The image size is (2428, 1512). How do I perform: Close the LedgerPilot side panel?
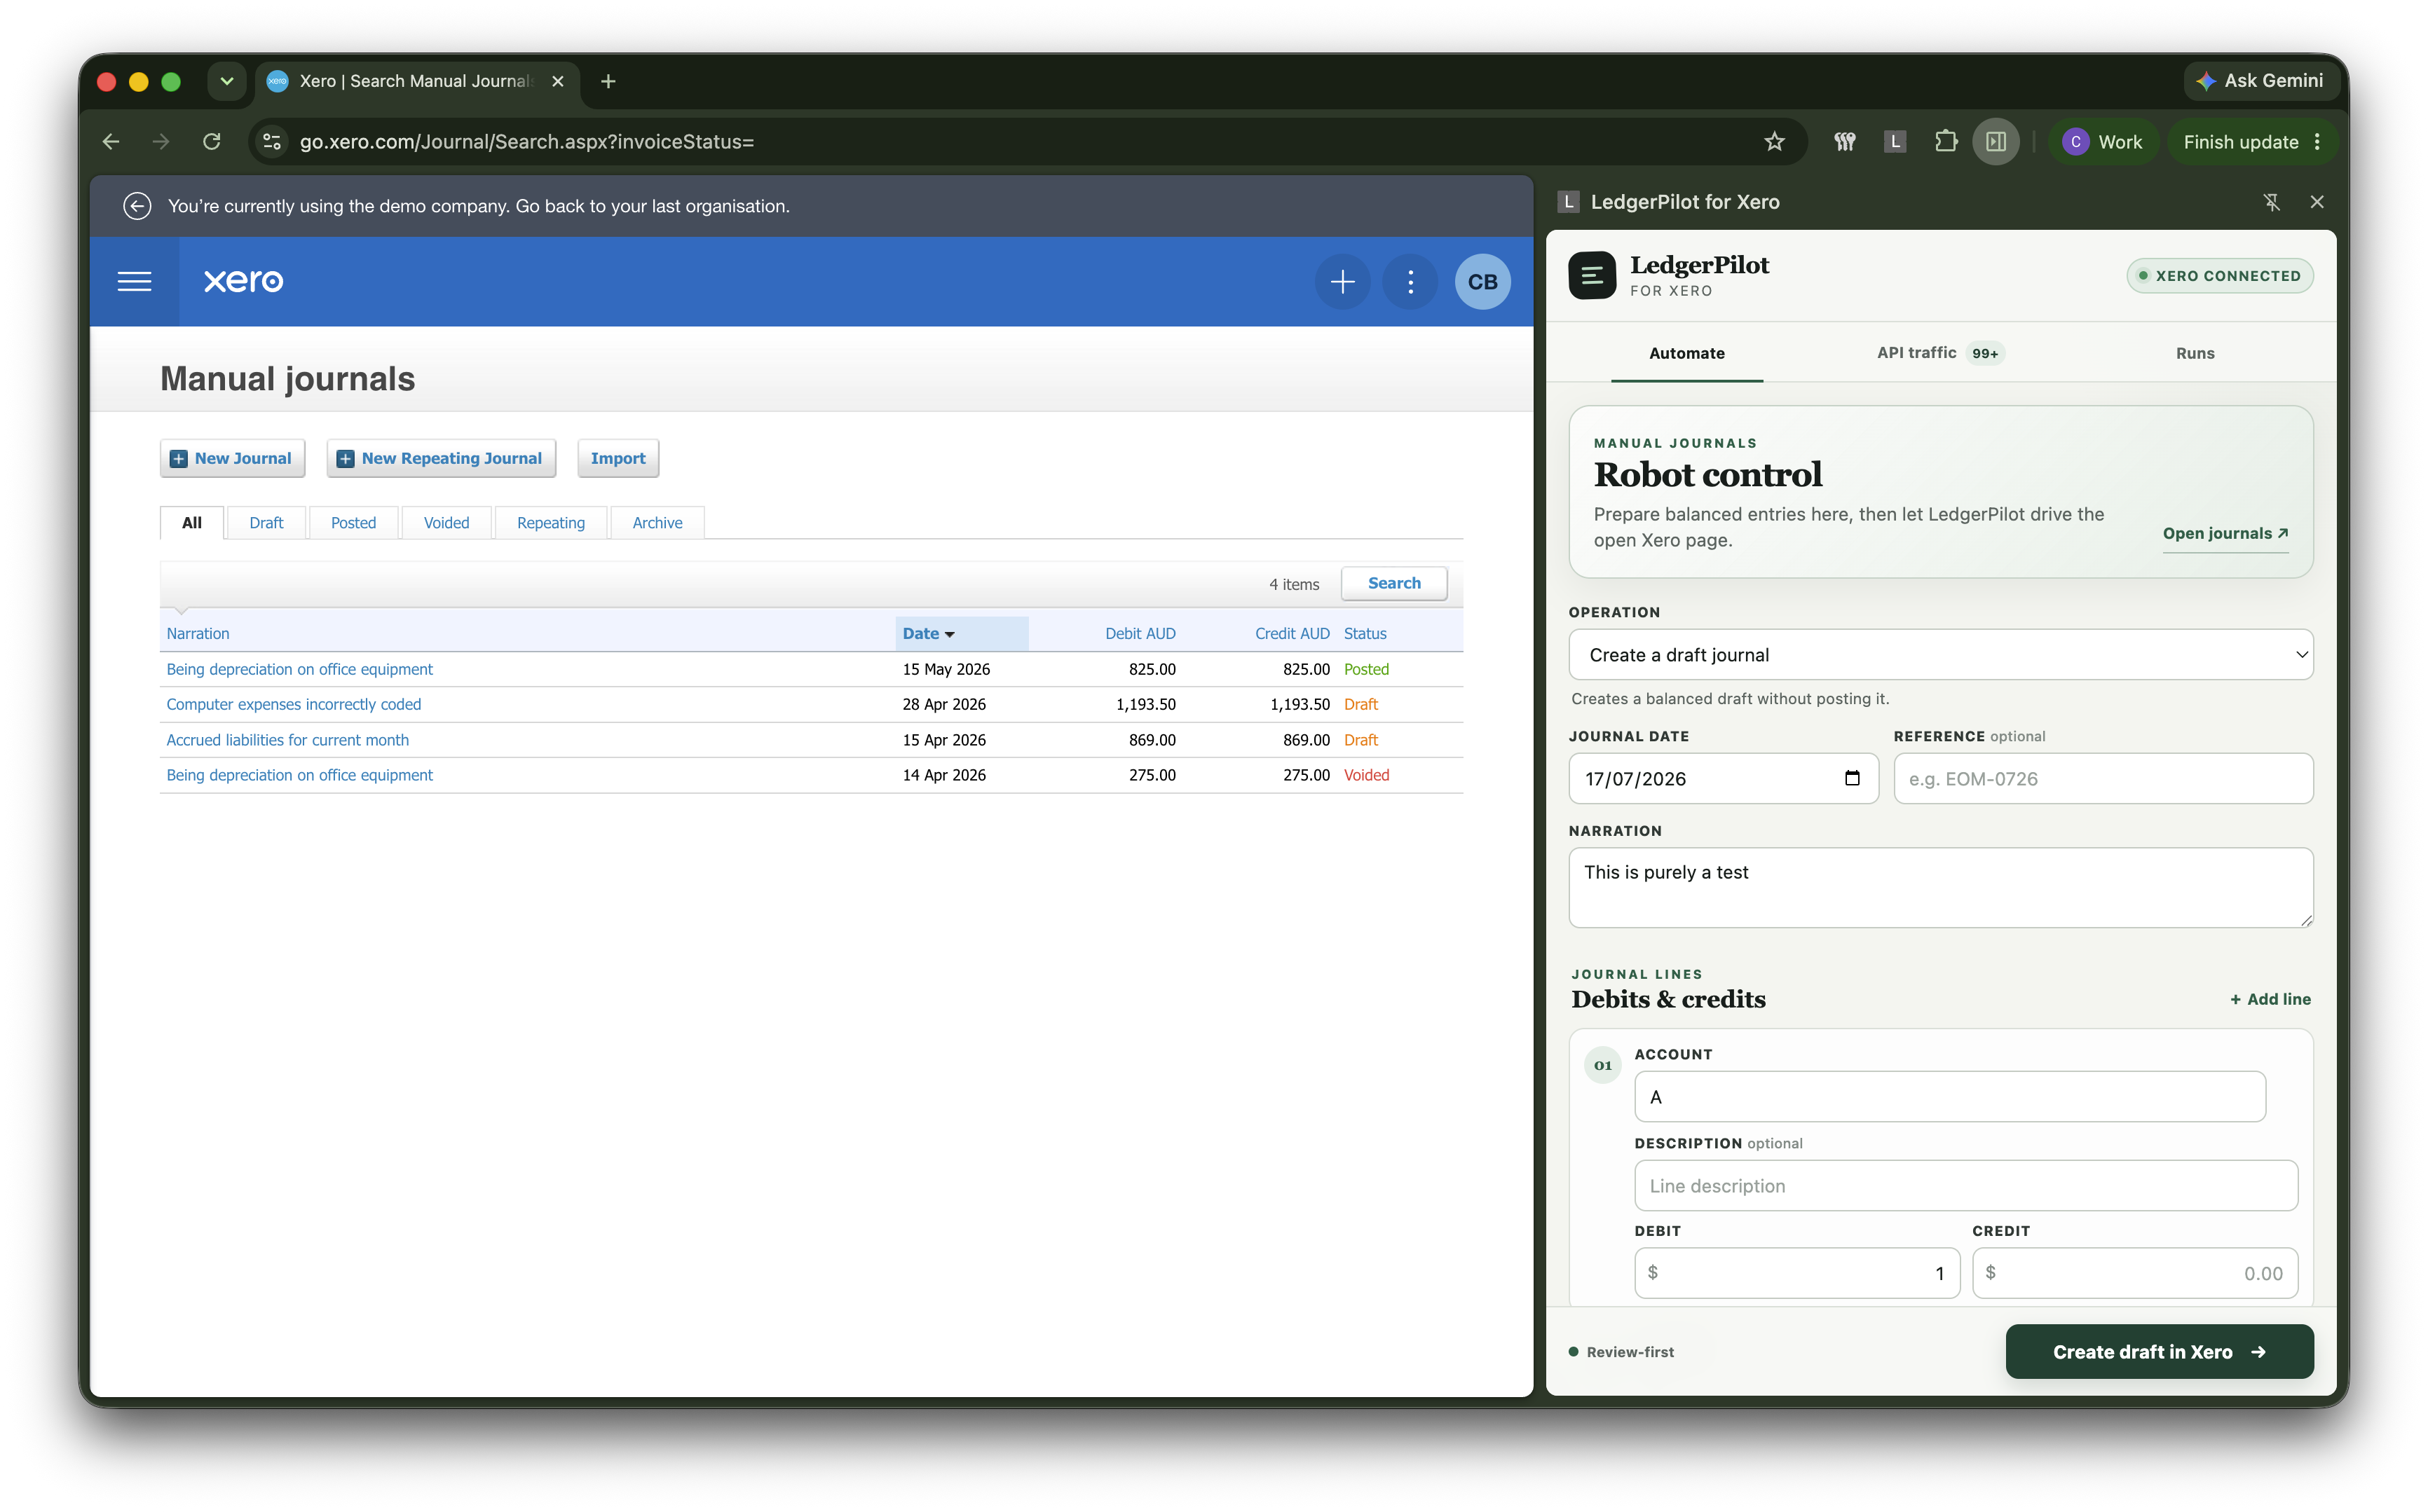pos(2317,202)
